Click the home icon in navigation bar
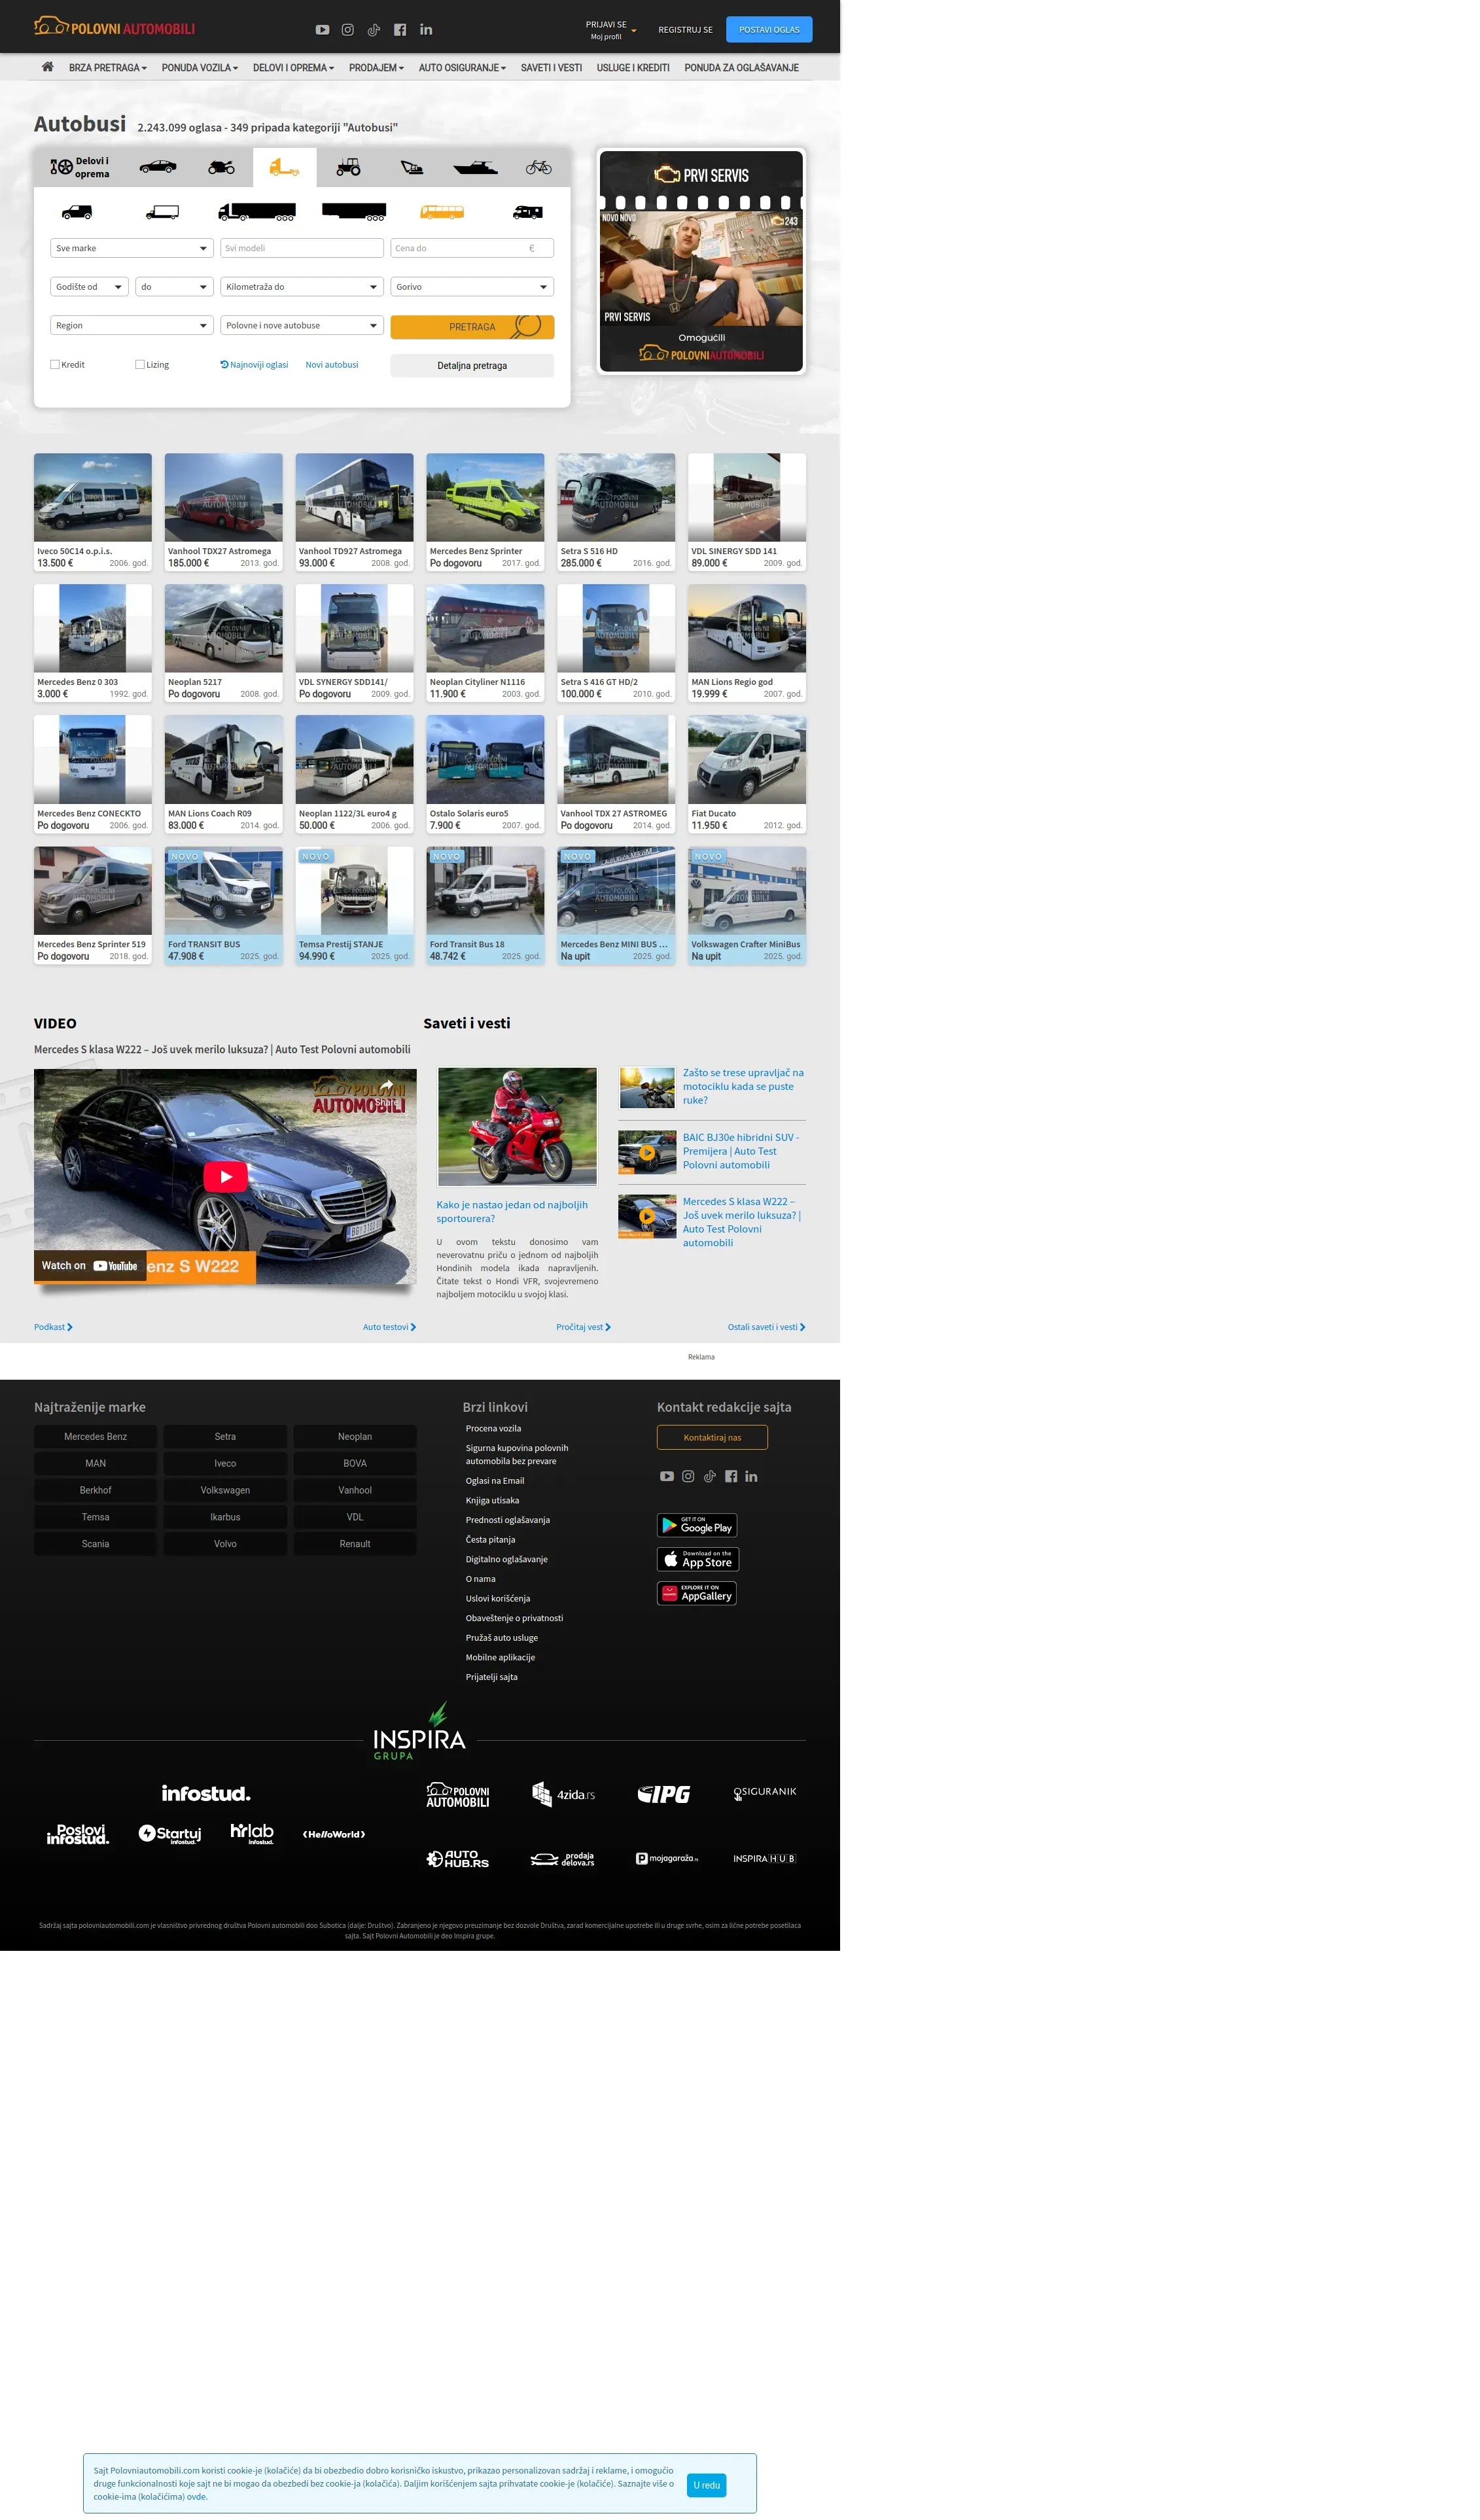 (x=47, y=67)
